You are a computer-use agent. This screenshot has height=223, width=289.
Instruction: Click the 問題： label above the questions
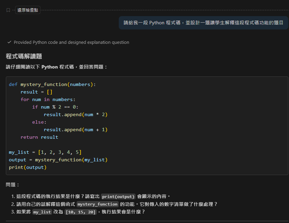tap(13, 185)
